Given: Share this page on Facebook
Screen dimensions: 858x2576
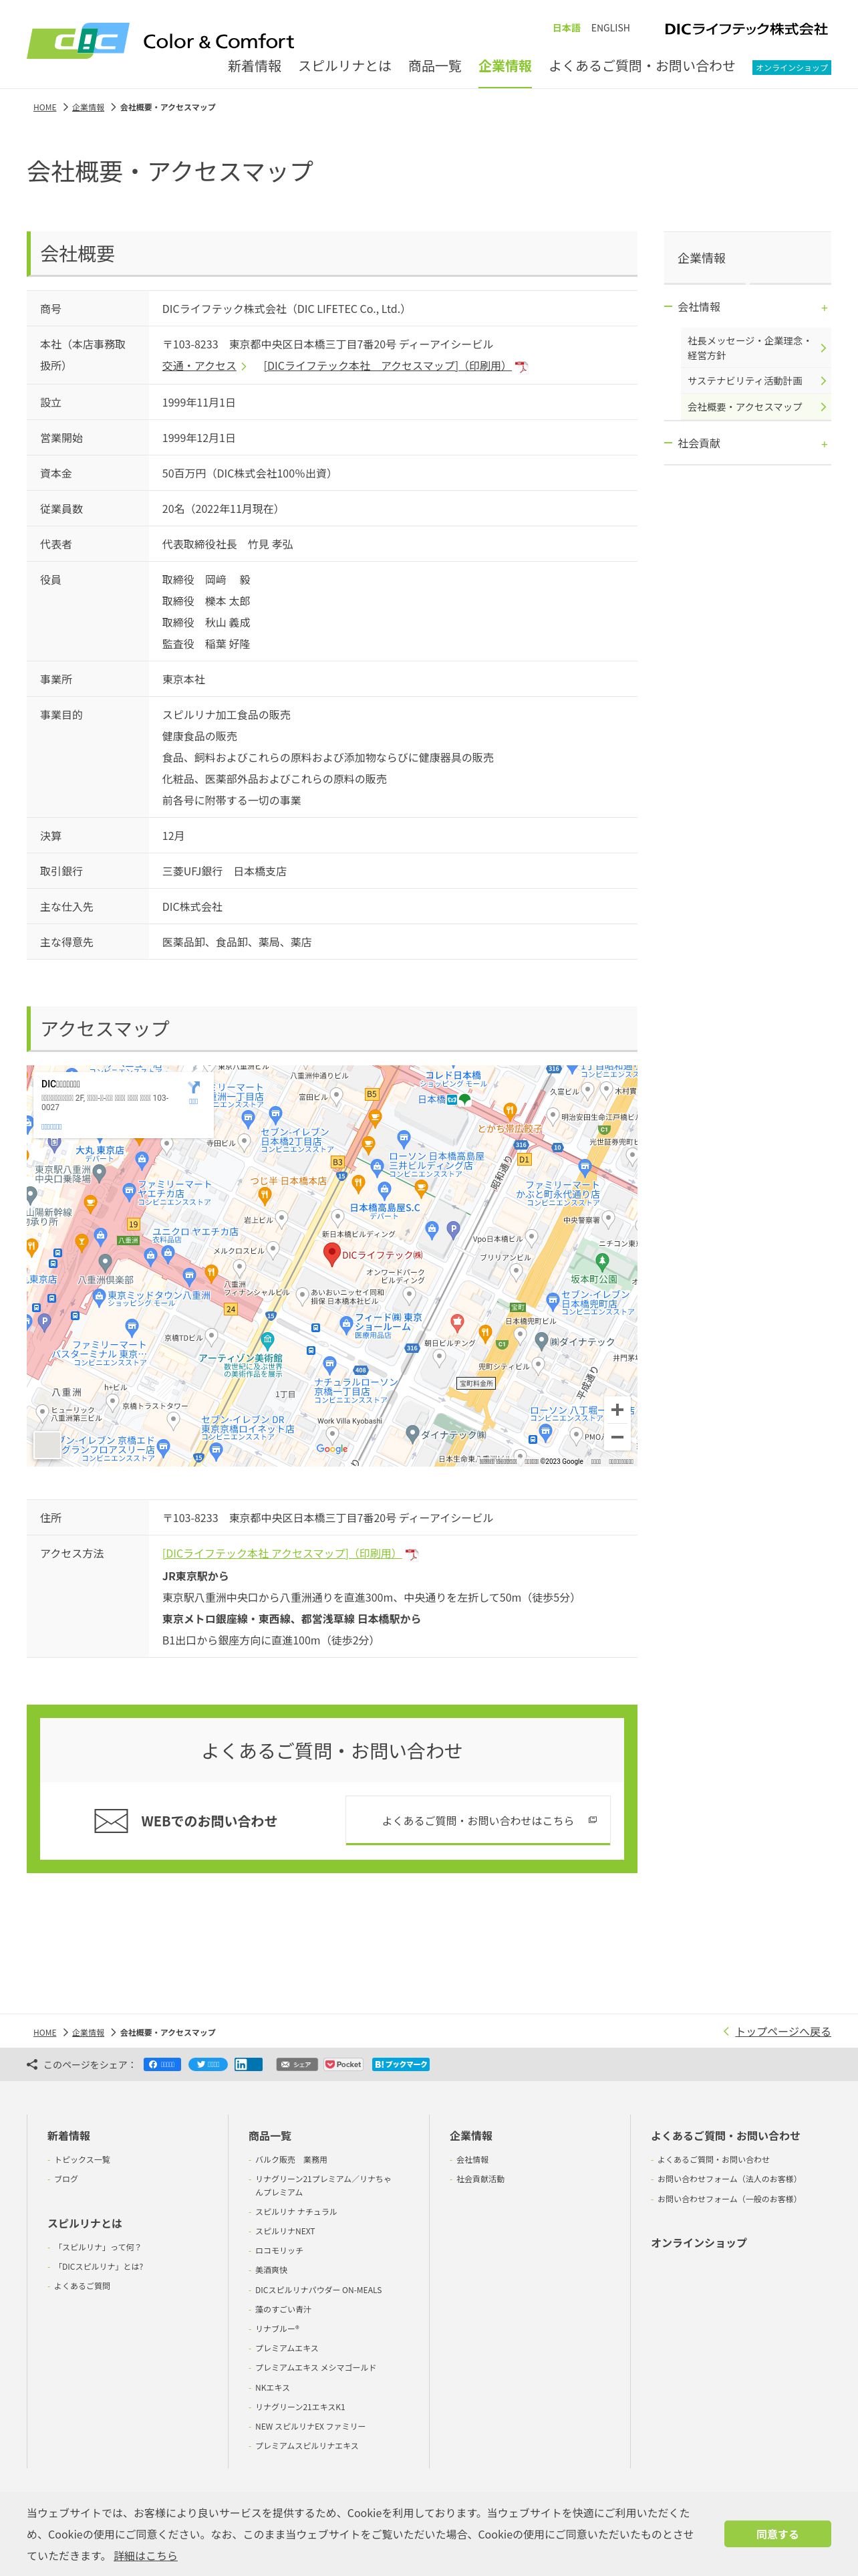Looking at the screenshot, I should click(x=162, y=2064).
